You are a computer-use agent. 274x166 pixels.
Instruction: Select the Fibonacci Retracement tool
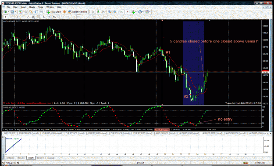(x=39, y=17)
